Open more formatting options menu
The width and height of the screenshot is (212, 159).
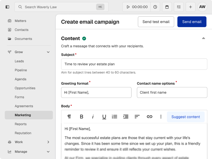[161, 117]
